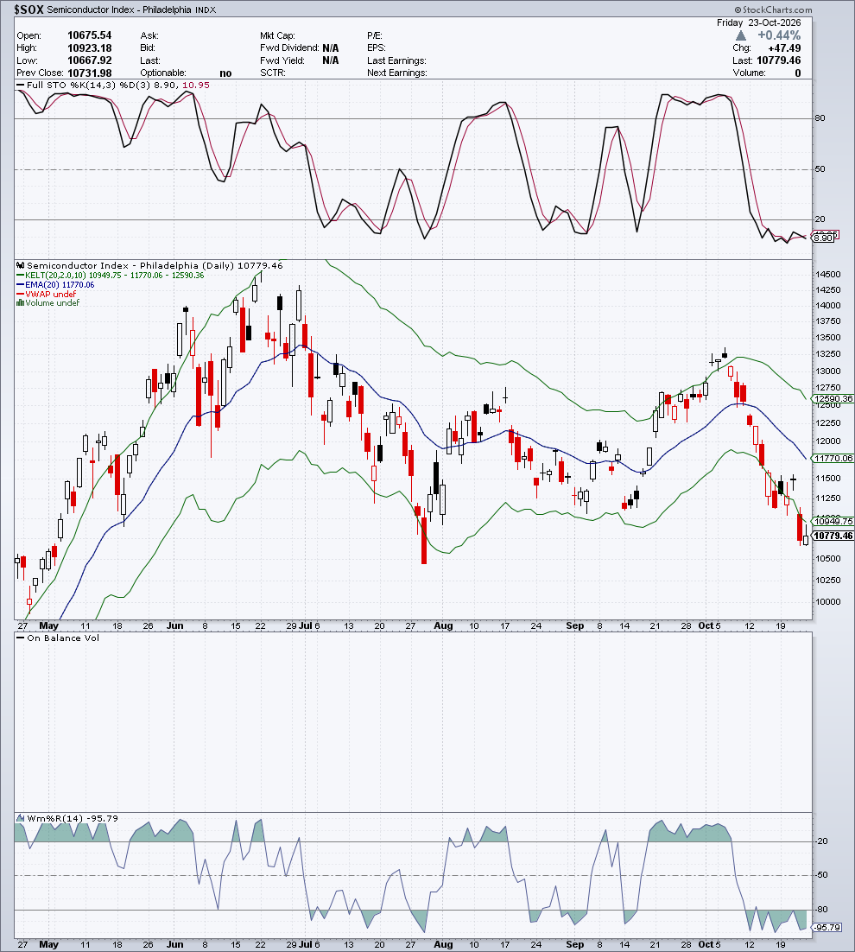Click the High value 10923.18
The height and width of the screenshot is (952, 855).
tap(89, 48)
